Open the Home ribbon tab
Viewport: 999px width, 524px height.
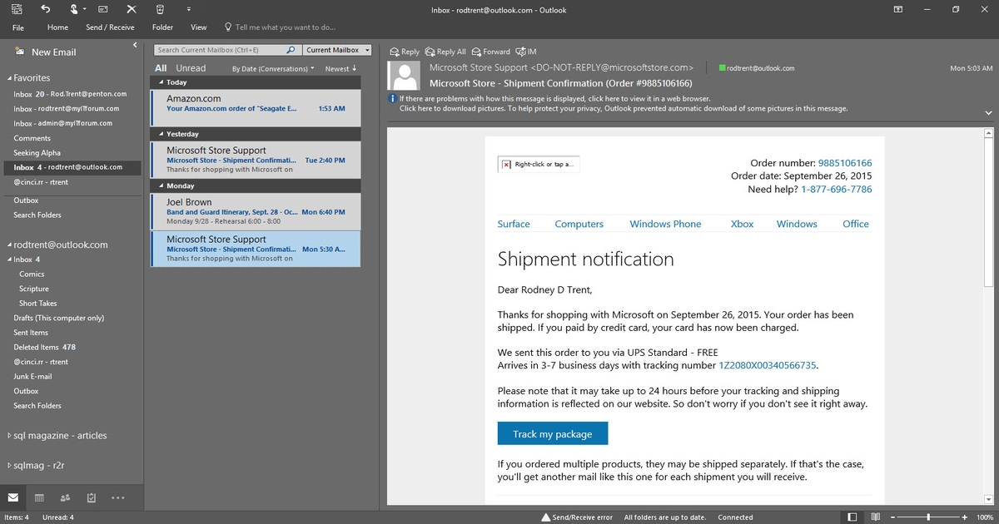coord(57,27)
